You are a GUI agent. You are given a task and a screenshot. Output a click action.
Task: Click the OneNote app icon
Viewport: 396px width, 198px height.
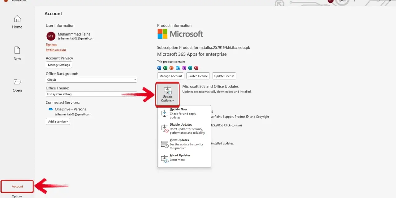click(x=184, y=68)
